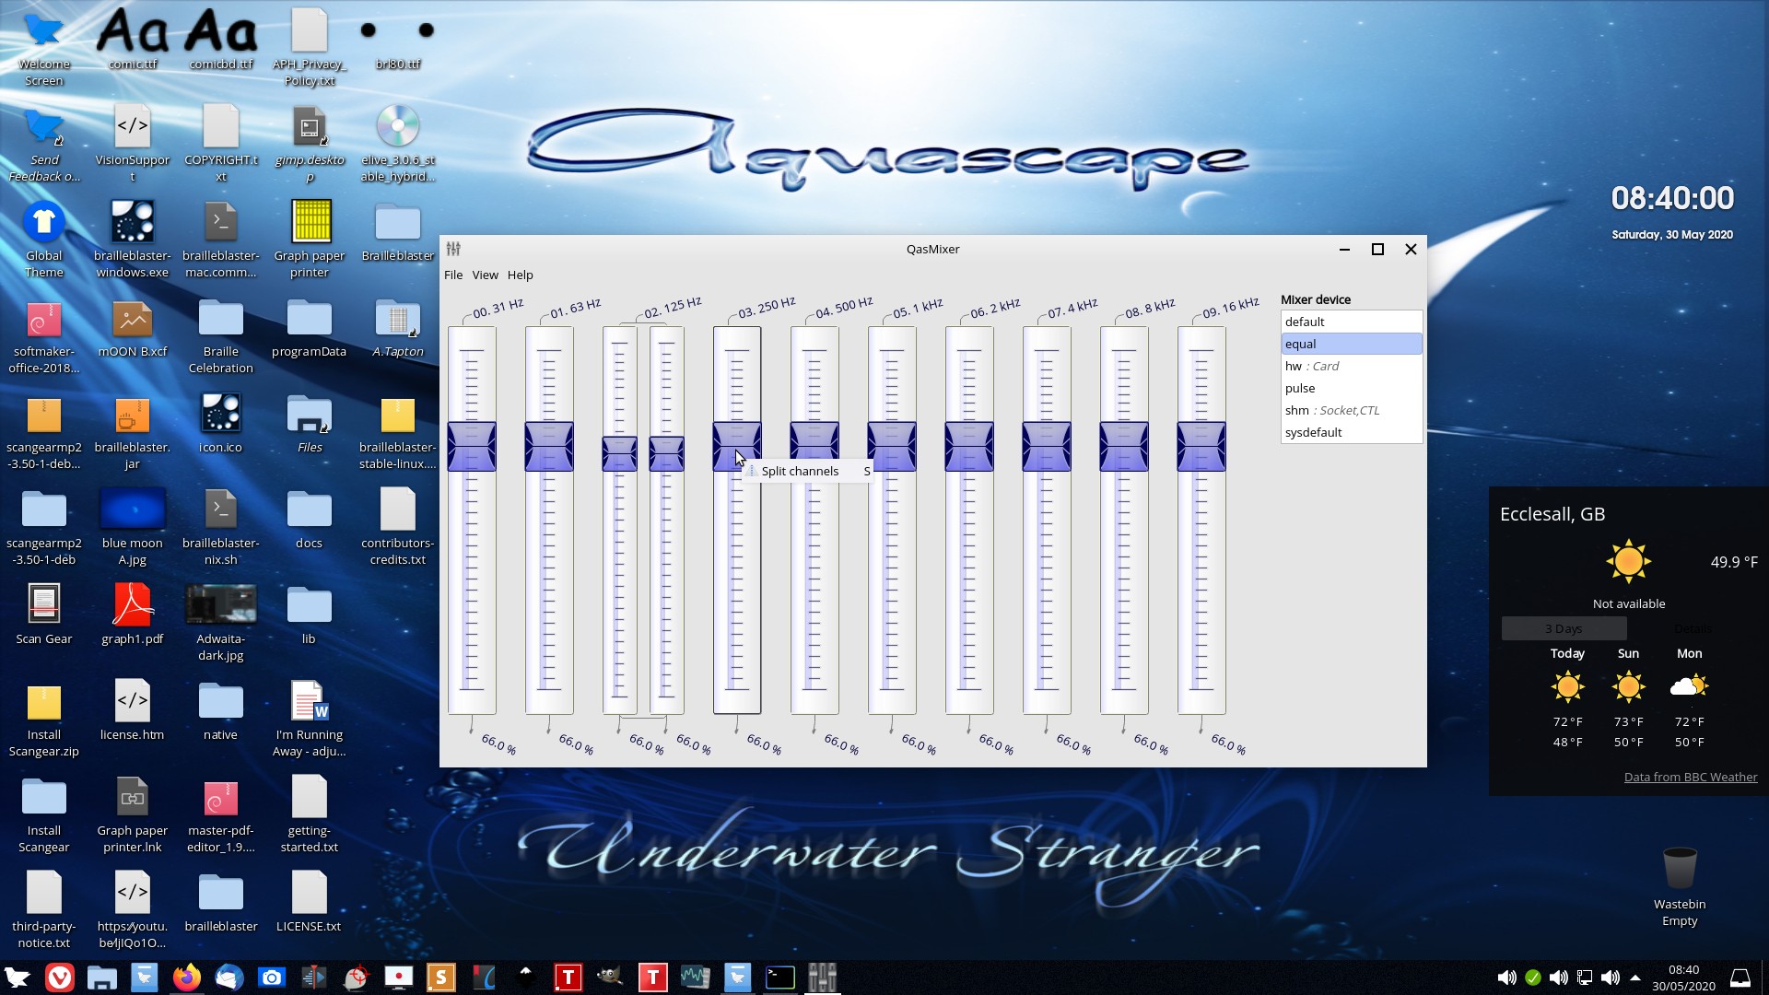Viewport: 1769px width, 995px height.
Task: Open the Wastebin desktop icon
Action: coord(1679,871)
